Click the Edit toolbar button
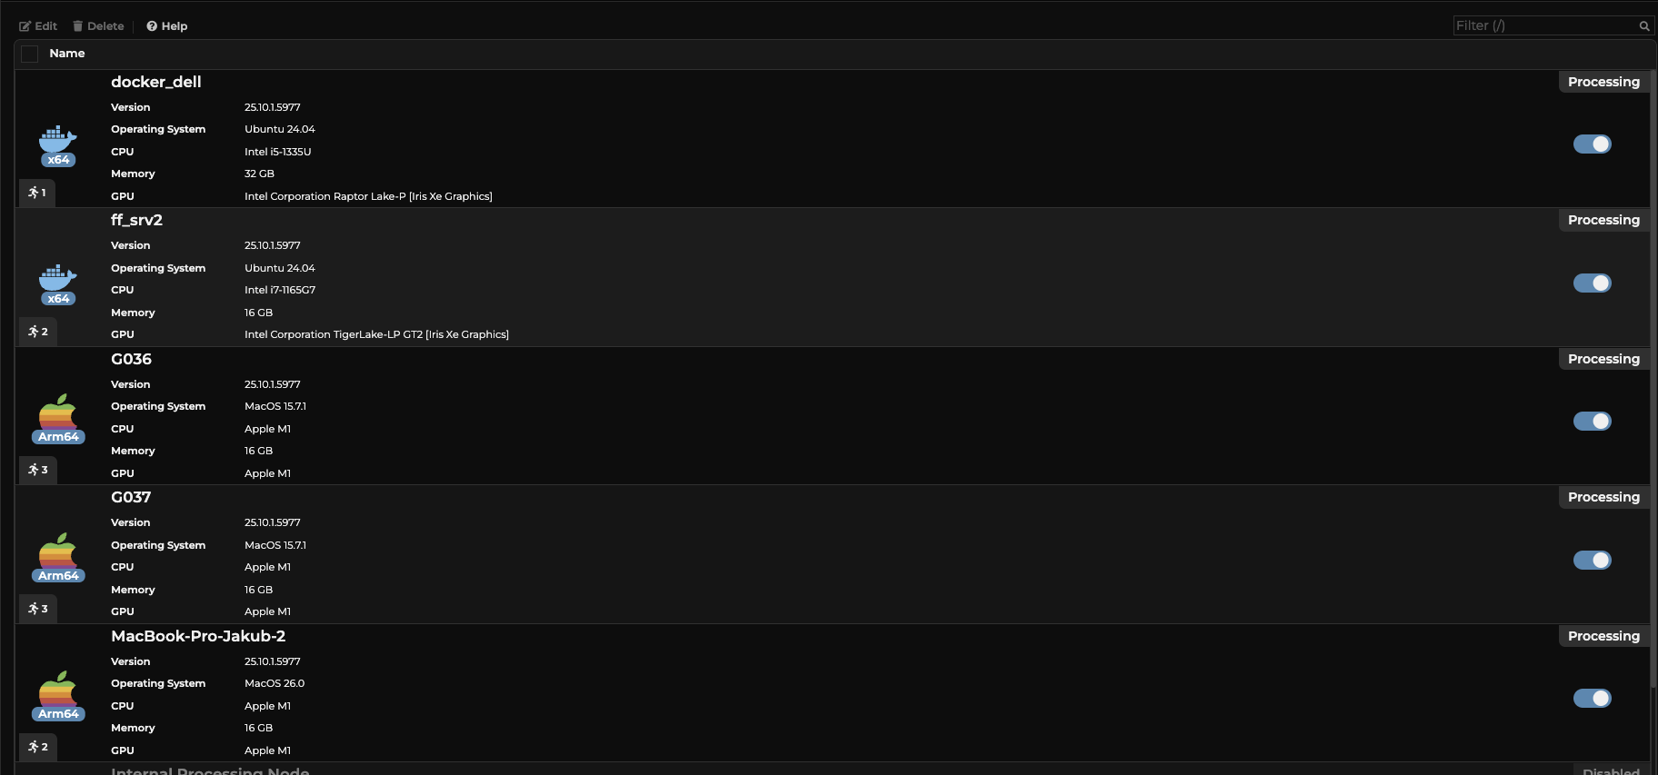Screen dimensions: 1658x775 coord(38,26)
